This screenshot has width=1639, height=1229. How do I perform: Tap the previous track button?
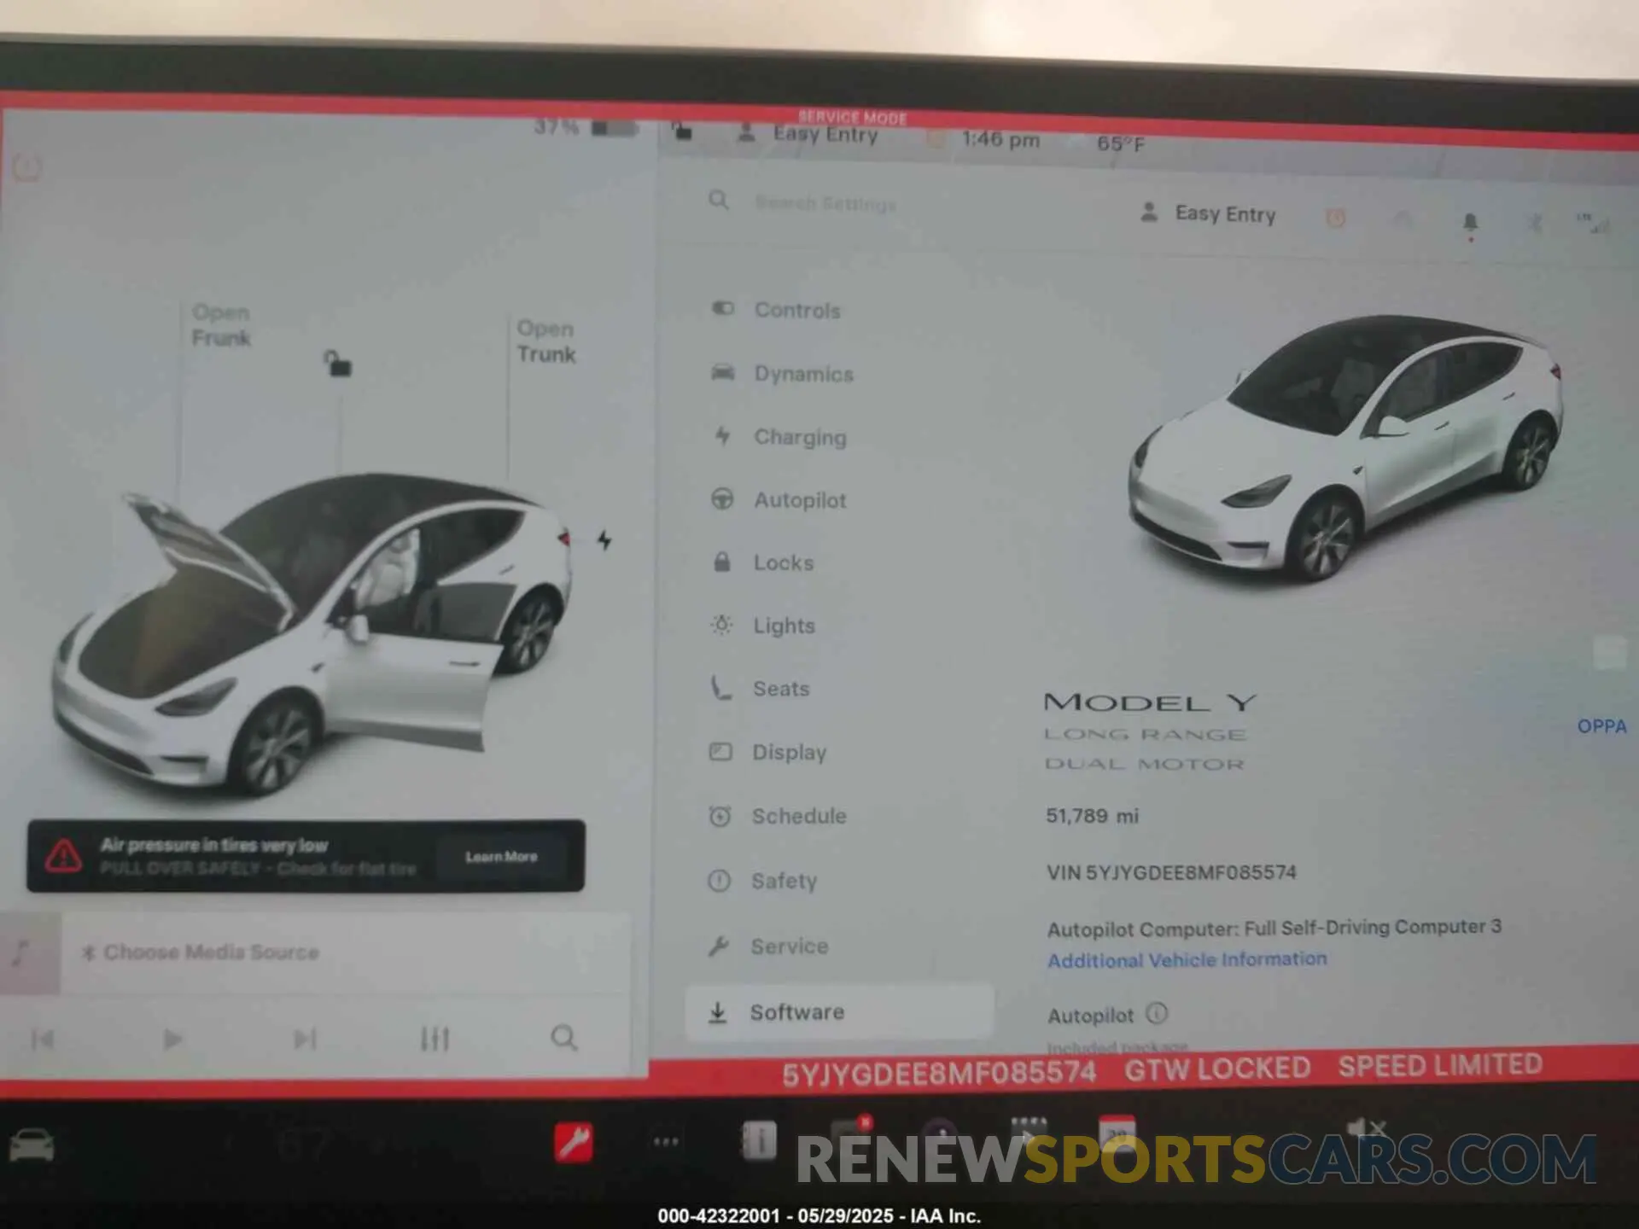[43, 1039]
